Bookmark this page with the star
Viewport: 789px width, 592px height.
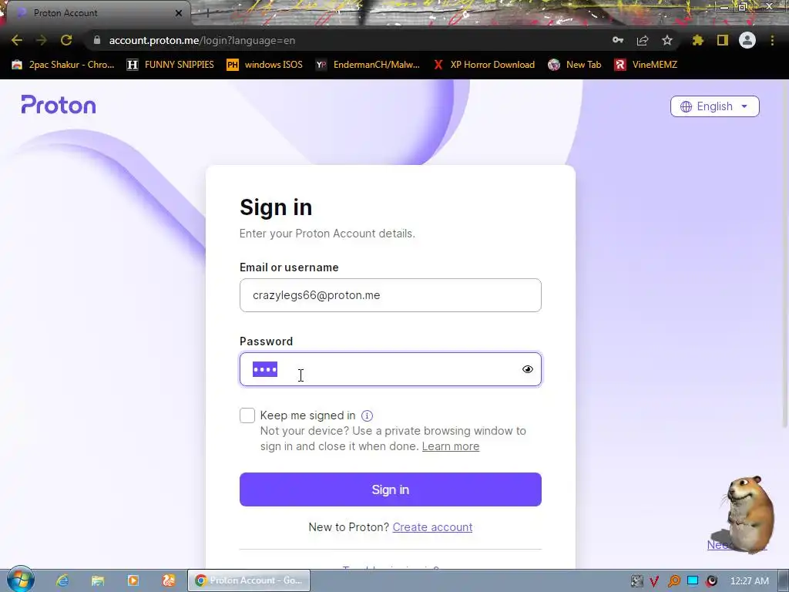pyautogui.click(x=667, y=40)
